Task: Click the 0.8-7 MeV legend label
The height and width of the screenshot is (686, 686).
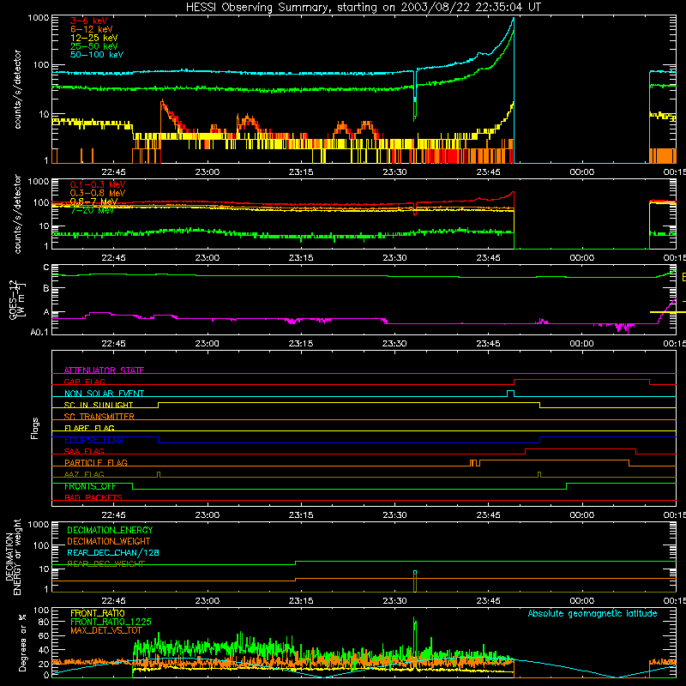Action: click(x=94, y=202)
